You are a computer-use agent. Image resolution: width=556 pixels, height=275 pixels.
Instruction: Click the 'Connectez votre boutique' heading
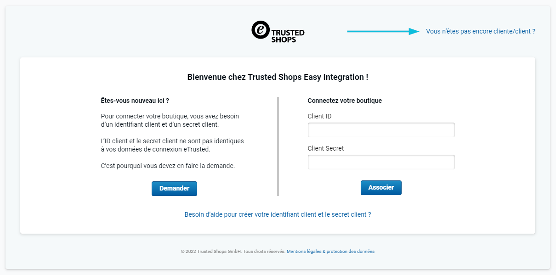345,101
